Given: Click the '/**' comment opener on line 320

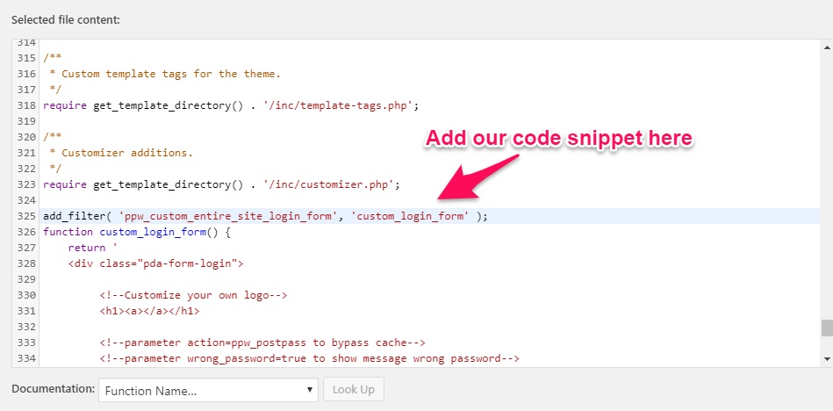Looking at the screenshot, I should [x=53, y=137].
